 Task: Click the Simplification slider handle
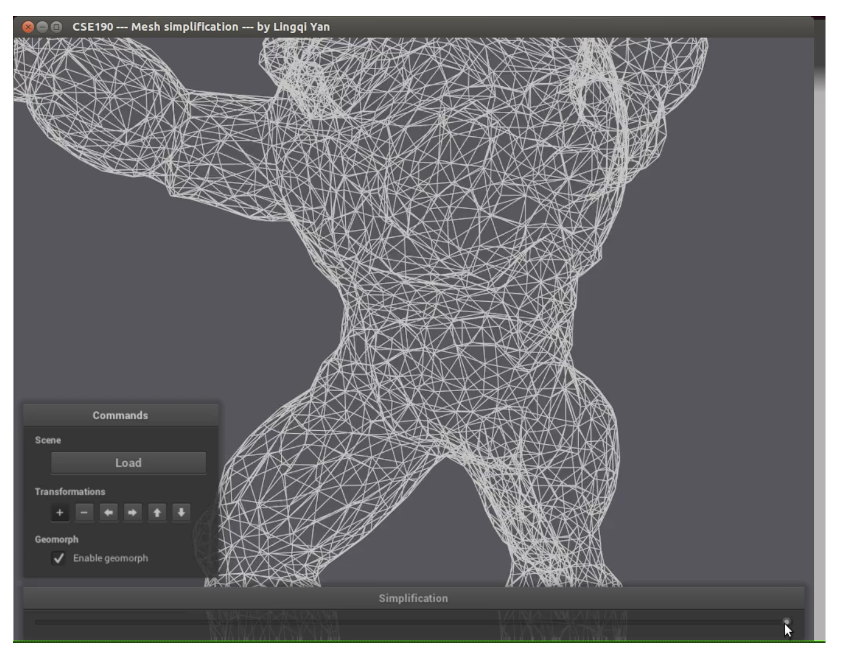pos(786,621)
